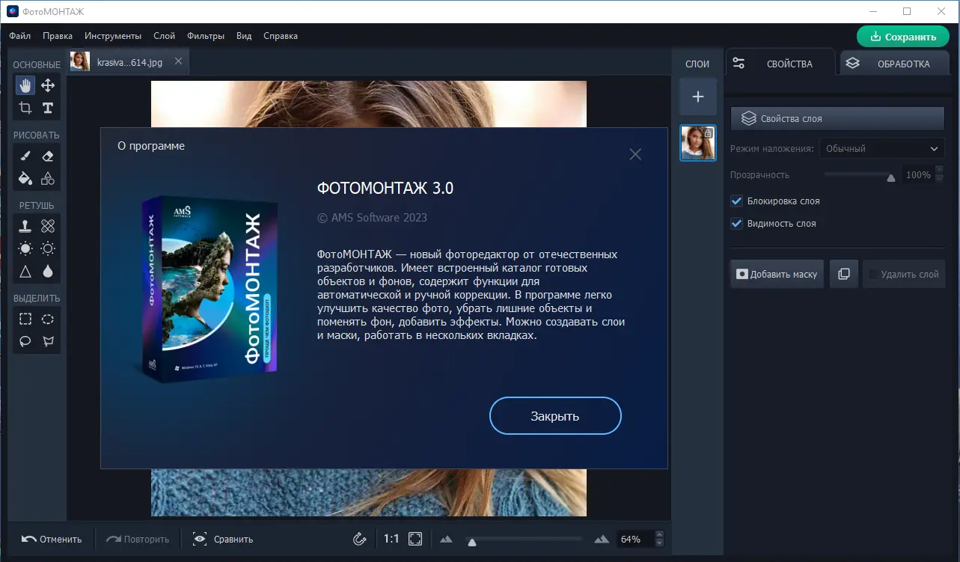This screenshot has height=562, width=960.
Task: Toggle the snap magnet icon near zoom controls
Action: coord(359,538)
